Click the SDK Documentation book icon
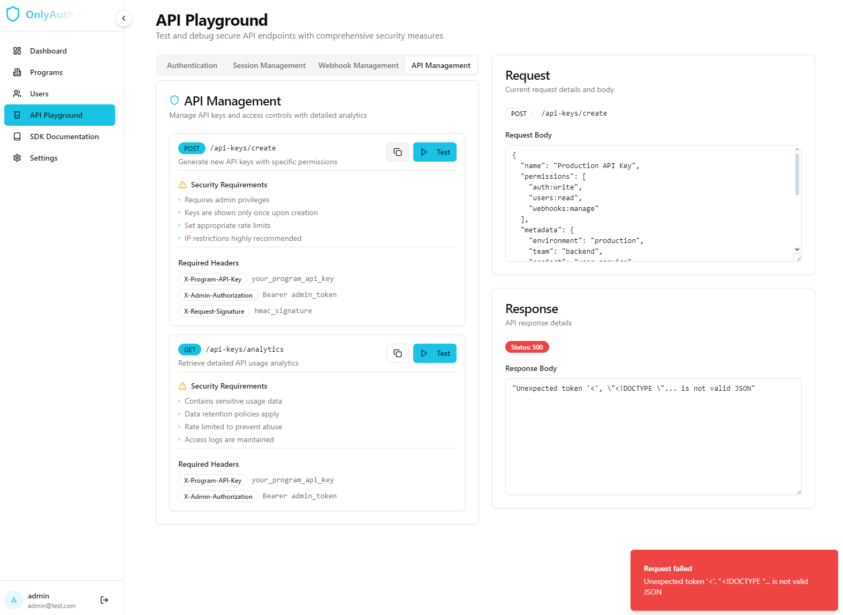The width and height of the screenshot is (843, 615). click(17, 136)
